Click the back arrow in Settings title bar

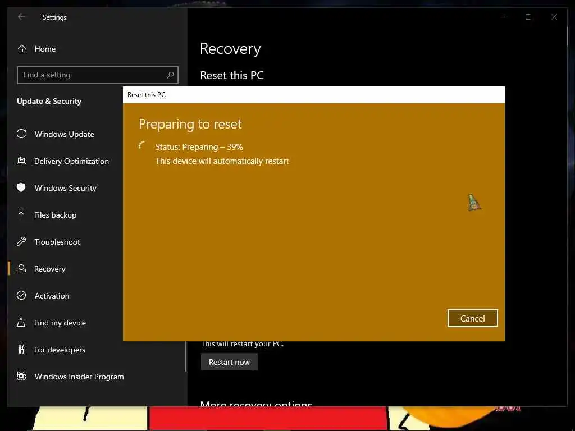[x=21, y=17]
